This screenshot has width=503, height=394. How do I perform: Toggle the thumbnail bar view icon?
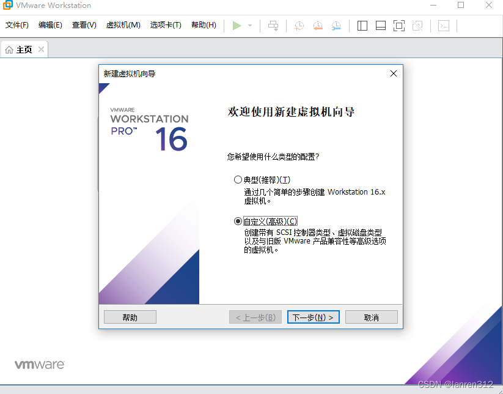[380, 26]
